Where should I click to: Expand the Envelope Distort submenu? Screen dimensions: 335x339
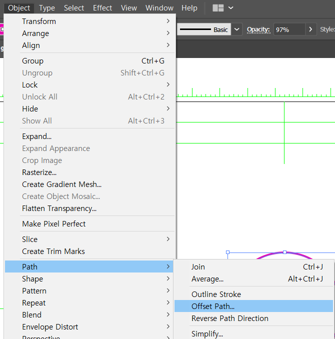(x=89, y=327)
